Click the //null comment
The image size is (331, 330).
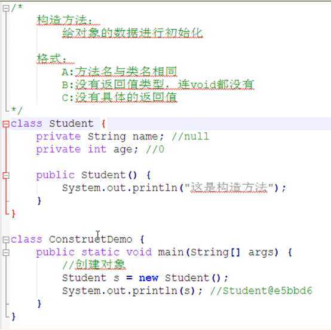[191, 136]
